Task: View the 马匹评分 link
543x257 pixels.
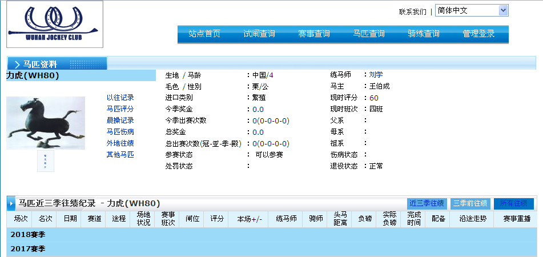Action: point(120,109)
